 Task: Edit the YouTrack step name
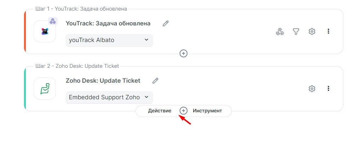coord(166,23)
